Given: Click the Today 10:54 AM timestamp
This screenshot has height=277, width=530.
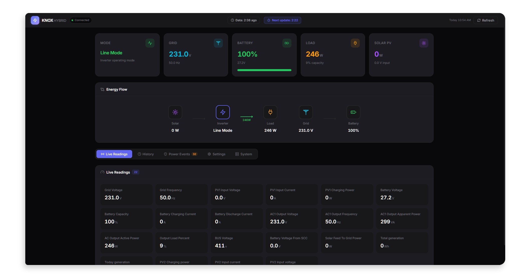Looking at the screenshot, I should pos(460,20).
